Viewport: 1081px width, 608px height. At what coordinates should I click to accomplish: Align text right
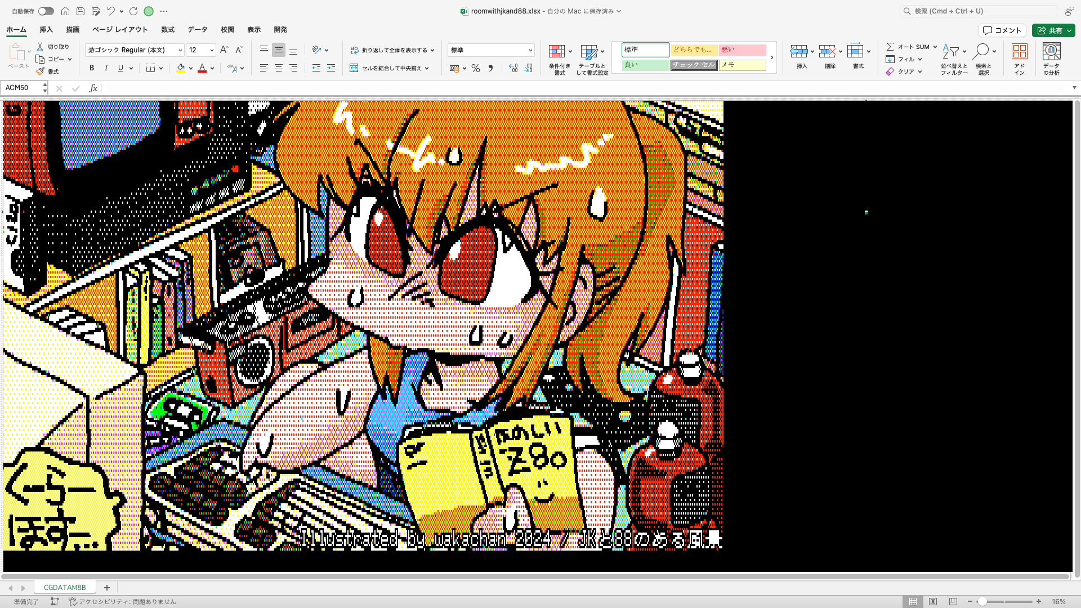pyautogui.click(x=293, y=68)
